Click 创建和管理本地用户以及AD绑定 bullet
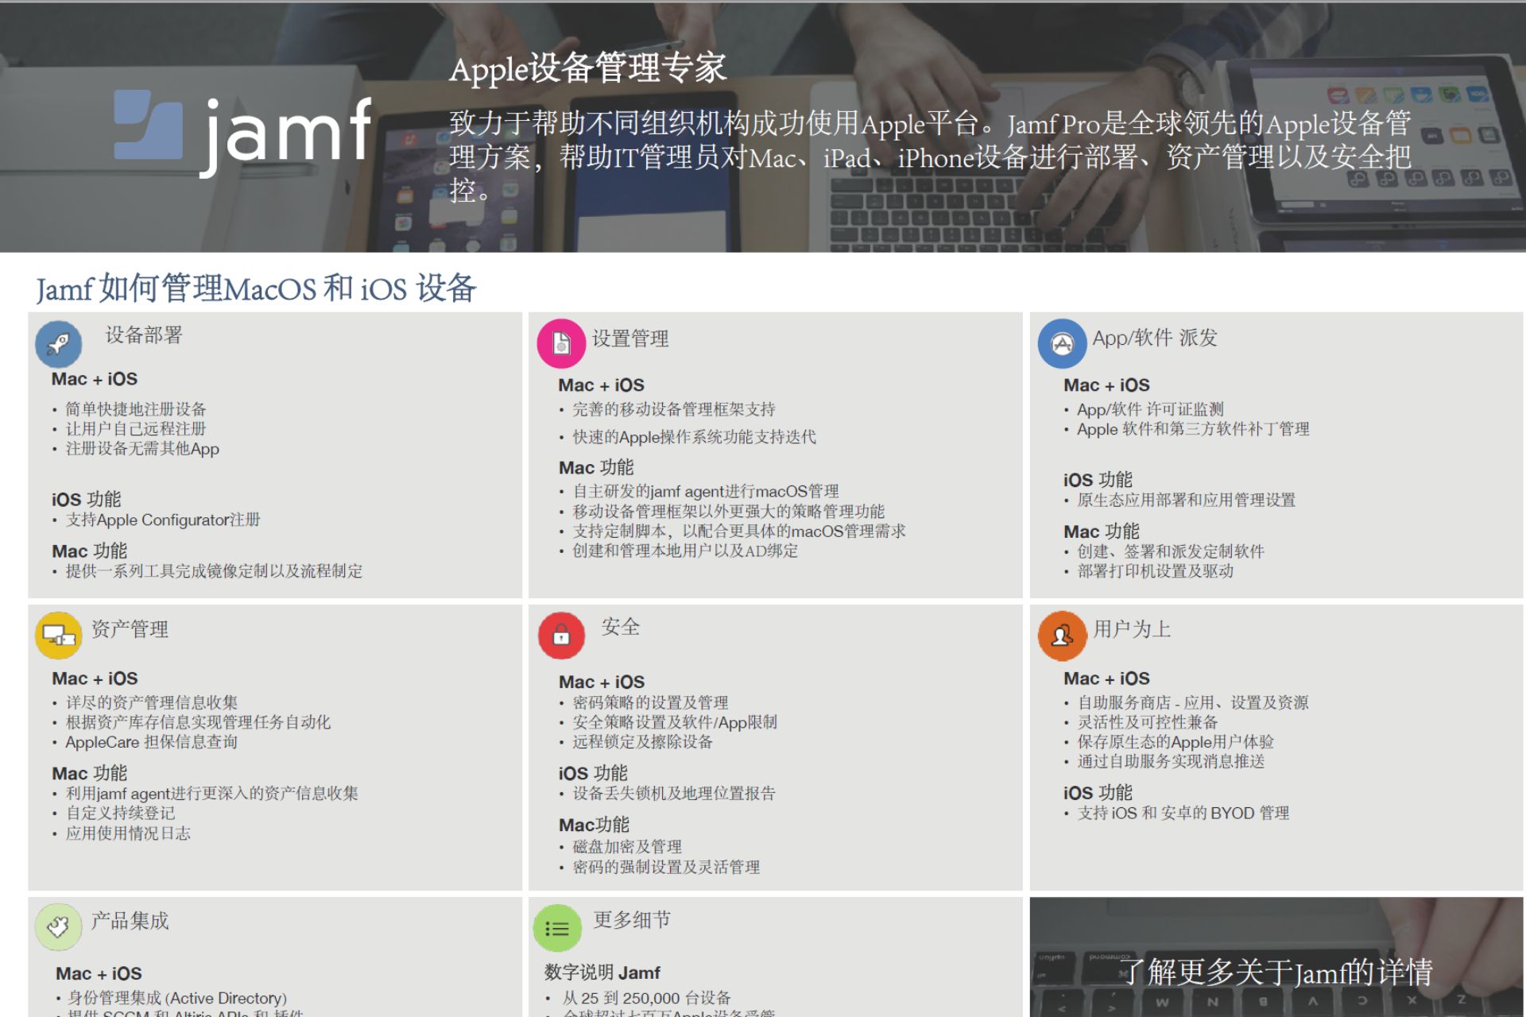The image size is (1526, 1017). [x=685, y=551]
